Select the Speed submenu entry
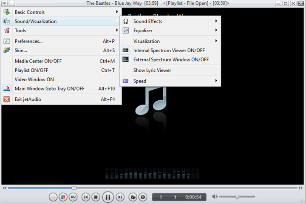Screen dimensions: 306x204 [170, 81]
